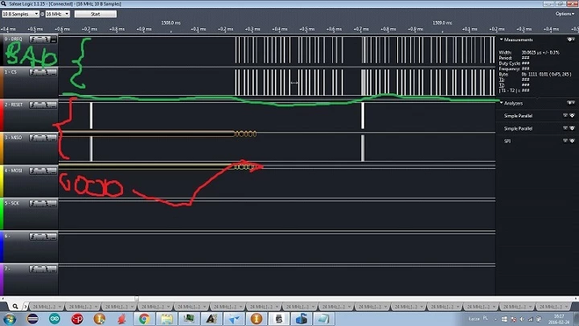
Task: Click the 4 - MOSI channel label
Action: (14, 171)
